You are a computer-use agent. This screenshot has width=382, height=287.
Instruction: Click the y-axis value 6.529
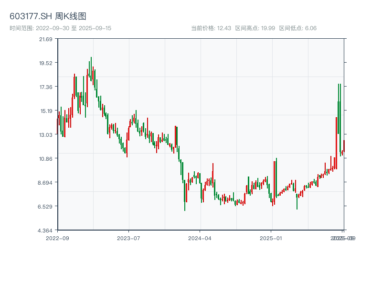click(45, 207)
